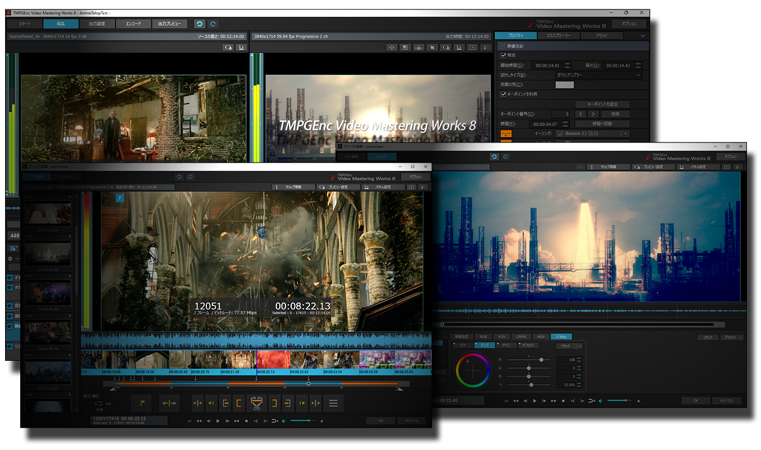The image size is (761, 450).
Task: Collapse the 映像光彩 section with its minus expander
Action: coord(501,46)
